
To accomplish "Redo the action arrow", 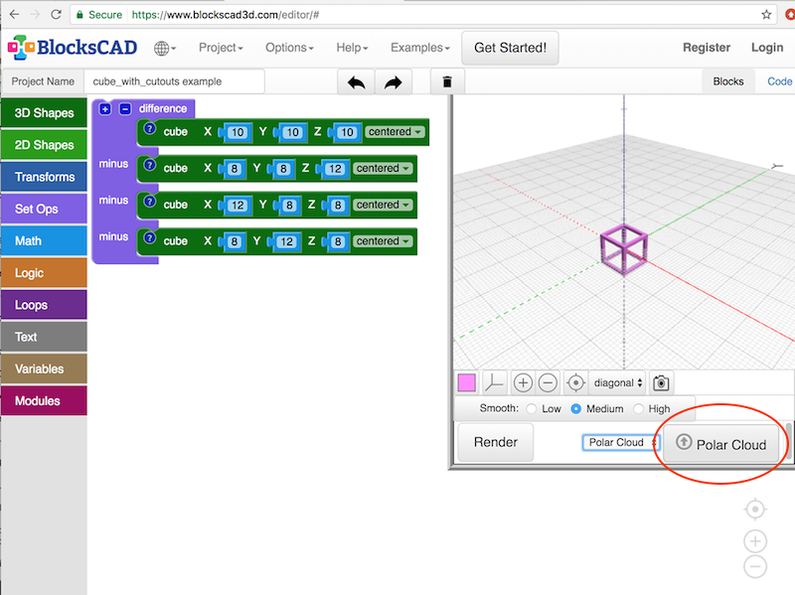I will pos(393,81).
